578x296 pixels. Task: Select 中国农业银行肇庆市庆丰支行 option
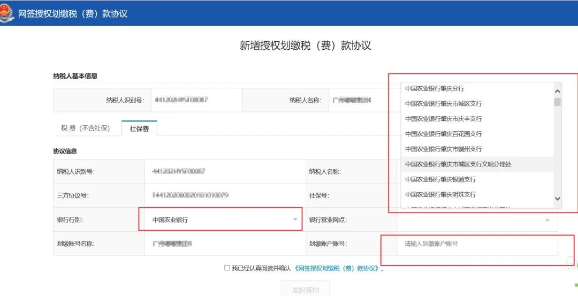click(x=477, y=119)
